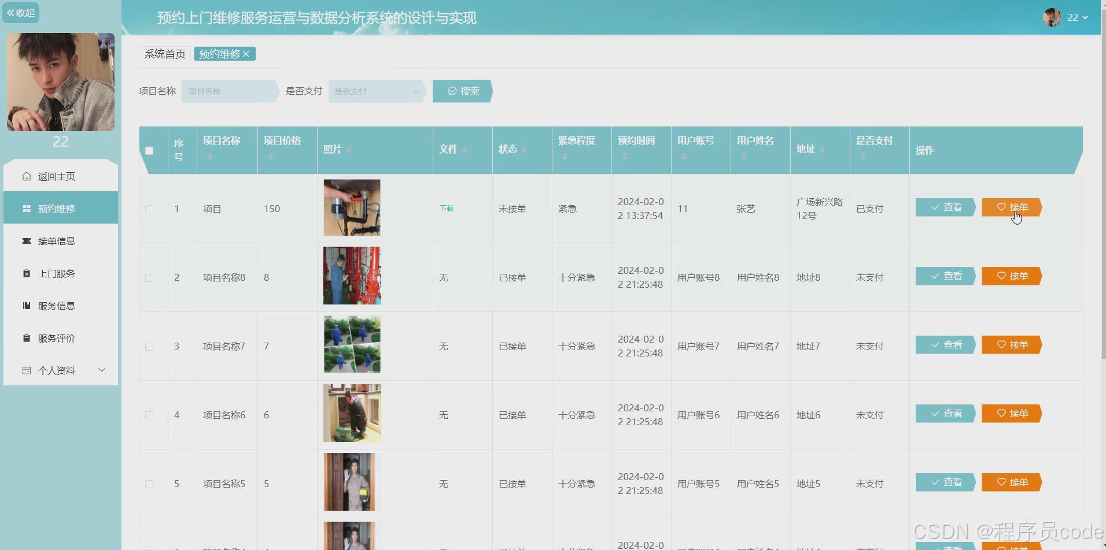Sort by 用户姓名 column arrows
The image size is (1106, 550).
point(744,157)
